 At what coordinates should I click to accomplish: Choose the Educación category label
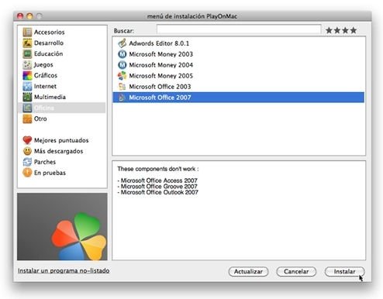(48, 53)
